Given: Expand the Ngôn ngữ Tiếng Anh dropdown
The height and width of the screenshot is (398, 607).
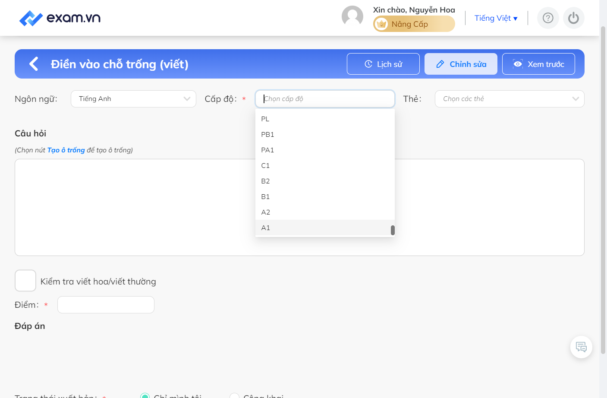Looking at the screenshot, I should click(133, 99).
